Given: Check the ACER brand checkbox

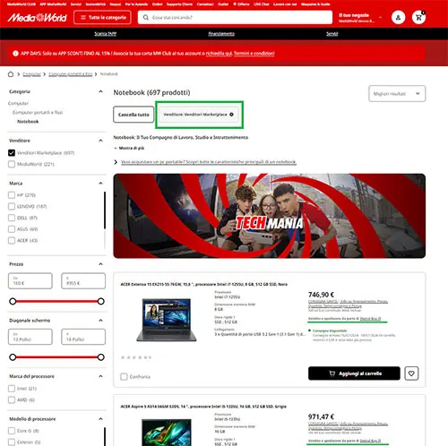Looking at the screenshot, I should 12,241.
